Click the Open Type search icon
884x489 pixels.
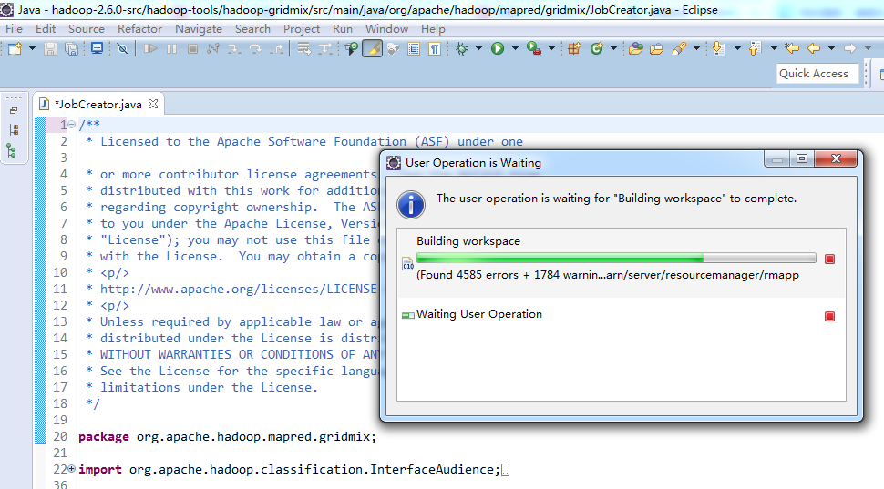tap(351, 49)
